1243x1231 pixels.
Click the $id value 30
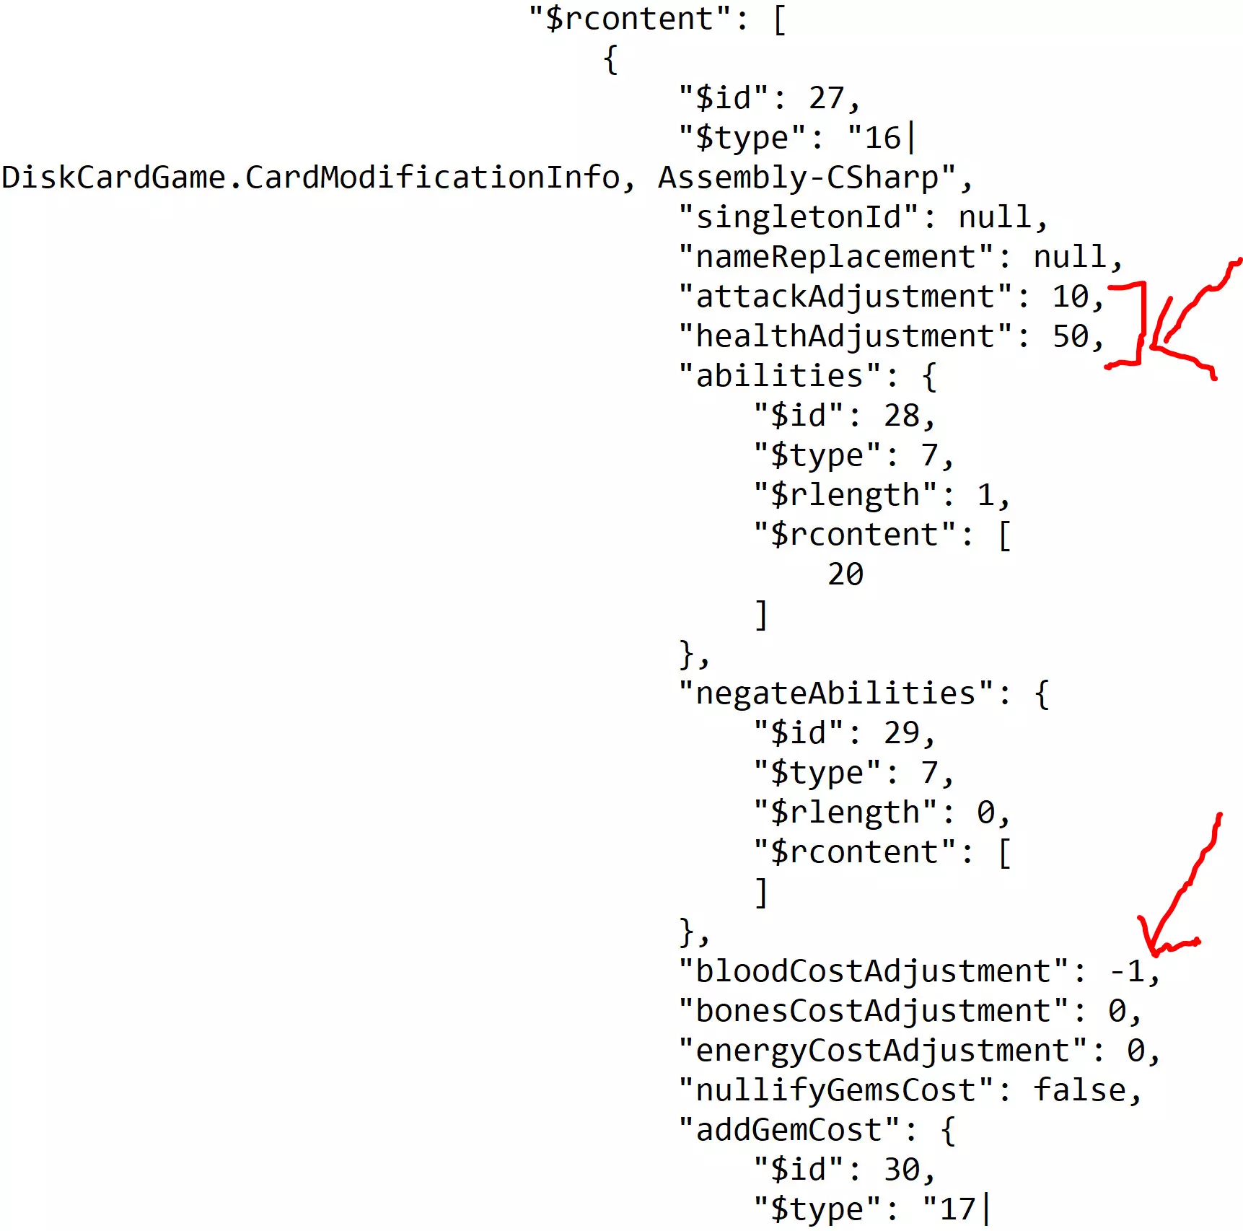[x=902, y=1170]
